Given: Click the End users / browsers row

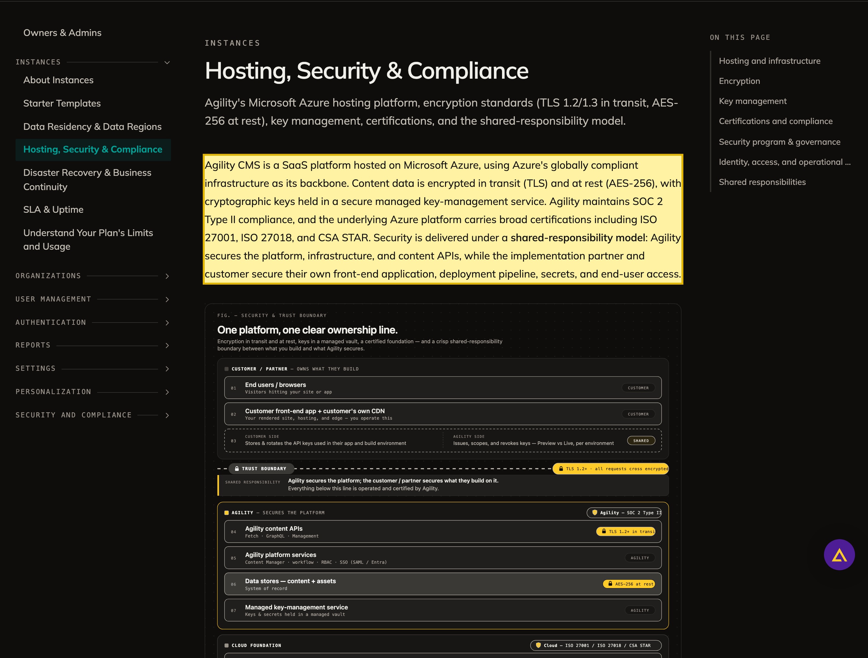Looking at the screenshot, I should point(443,388).
